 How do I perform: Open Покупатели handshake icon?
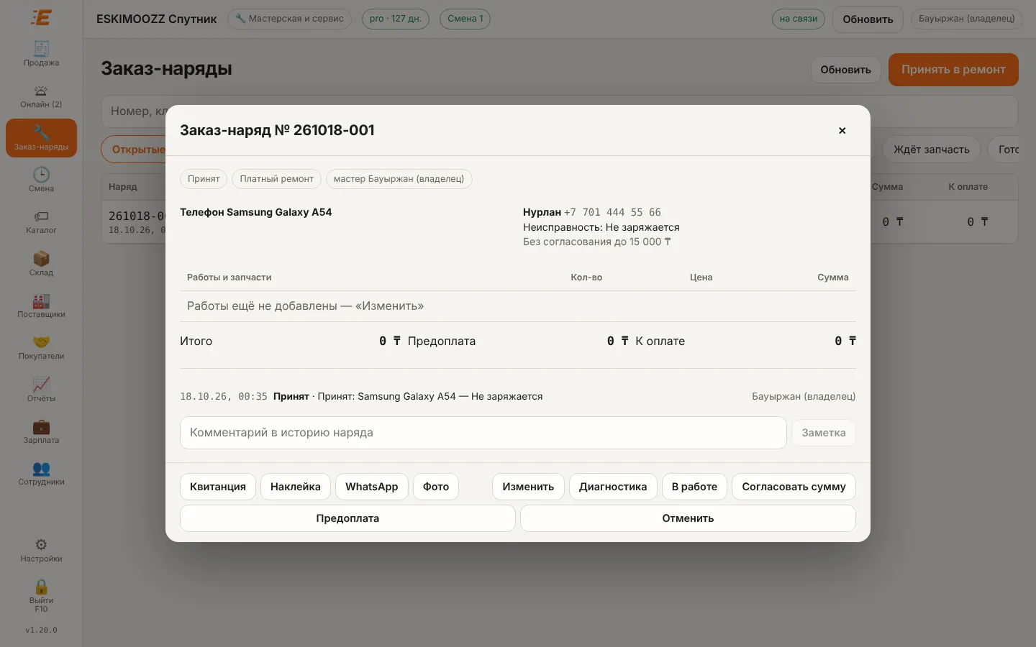point(41,347)
